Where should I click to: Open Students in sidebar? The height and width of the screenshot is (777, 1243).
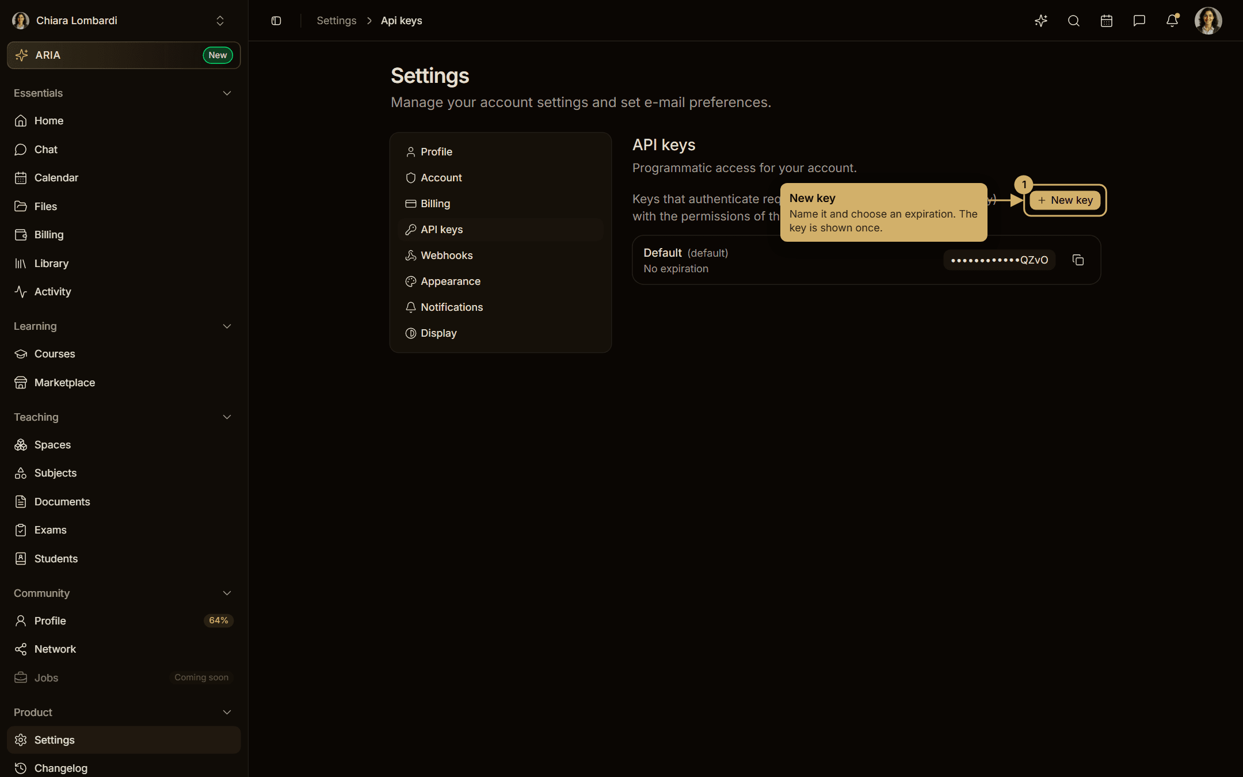coord(124,559)
